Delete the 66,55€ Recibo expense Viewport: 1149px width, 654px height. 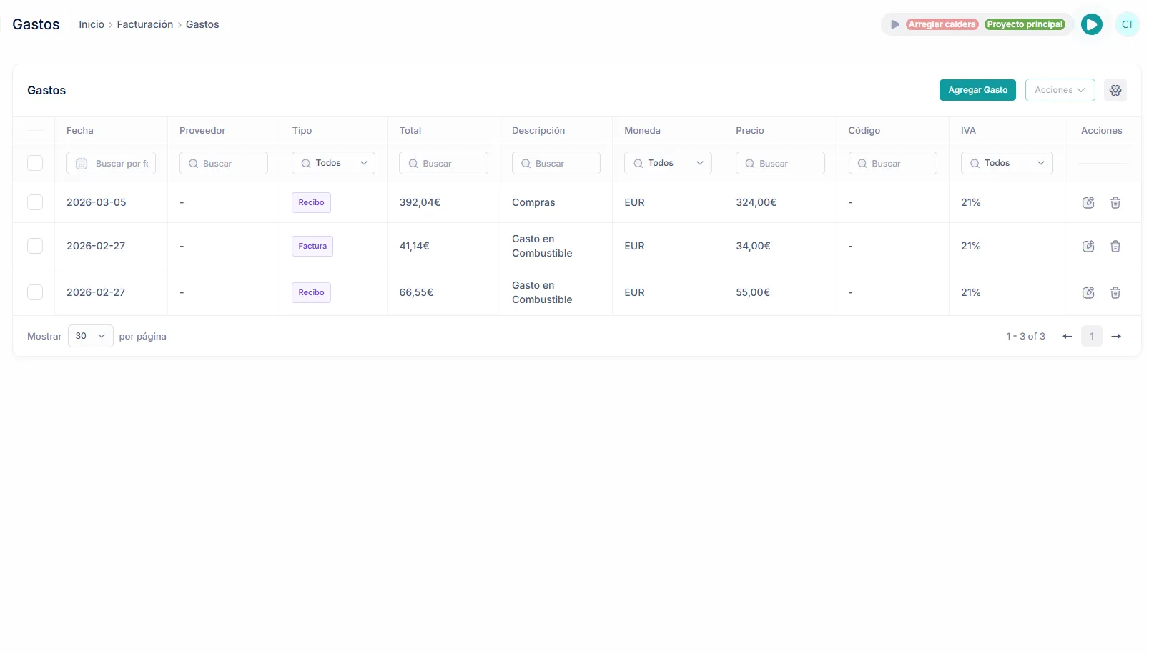[x=1115, y=293]
